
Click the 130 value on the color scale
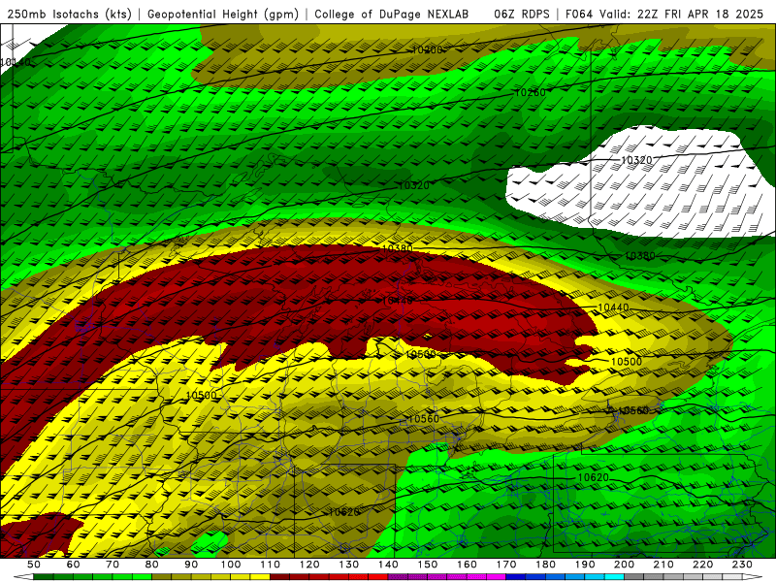(x=349, y=565)
